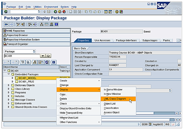183x130 pixels.
Task: Click the glasses Display button beside BC401 field
Action: [x=49, y=56]
